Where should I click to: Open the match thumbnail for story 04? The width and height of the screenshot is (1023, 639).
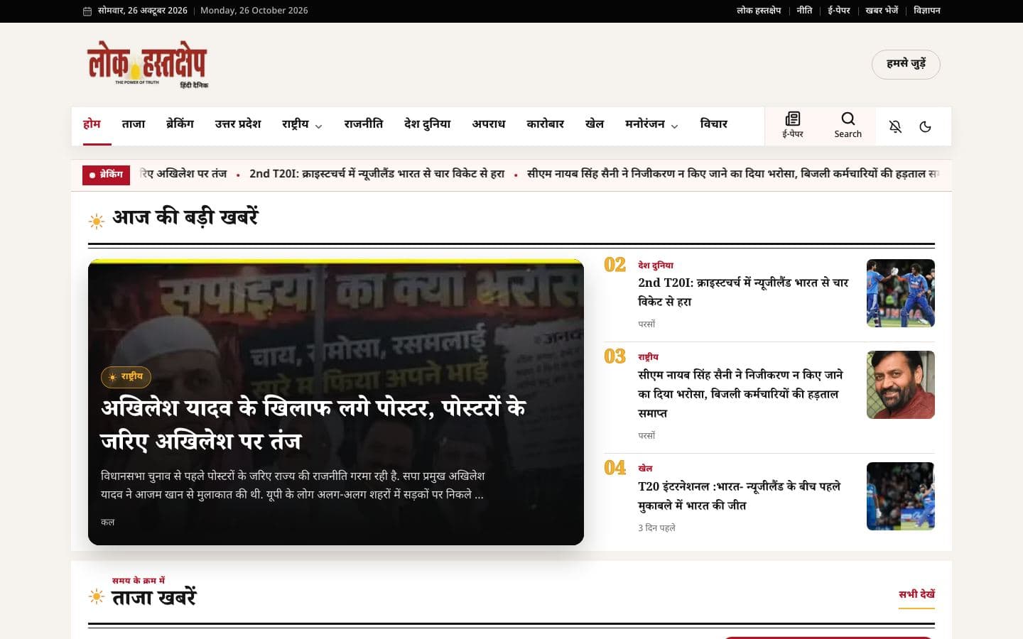click(x=901, y=496)
